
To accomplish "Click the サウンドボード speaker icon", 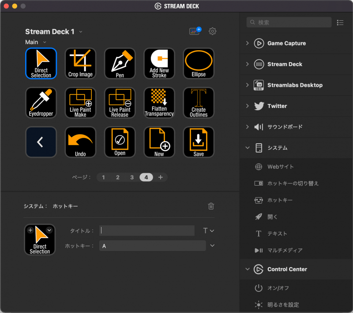I will [x=259, y=127].
